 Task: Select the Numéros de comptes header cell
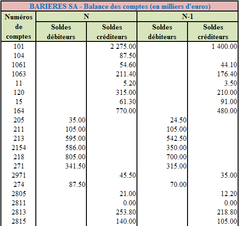18,27
